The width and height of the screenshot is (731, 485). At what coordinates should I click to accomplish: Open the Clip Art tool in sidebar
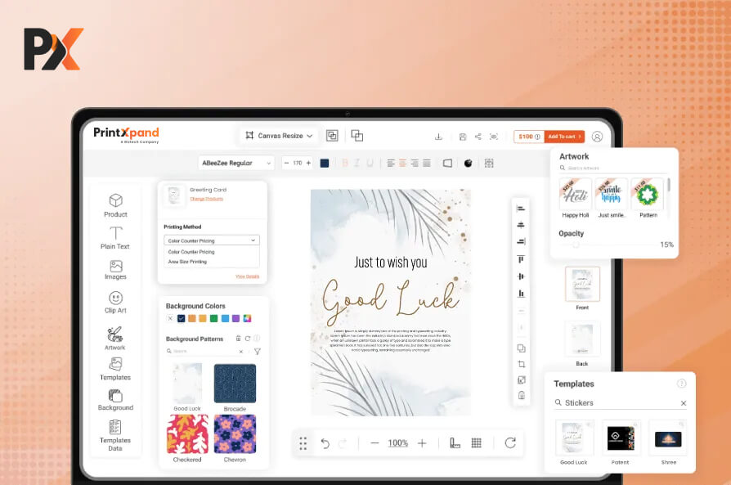(x=115, y=302)
